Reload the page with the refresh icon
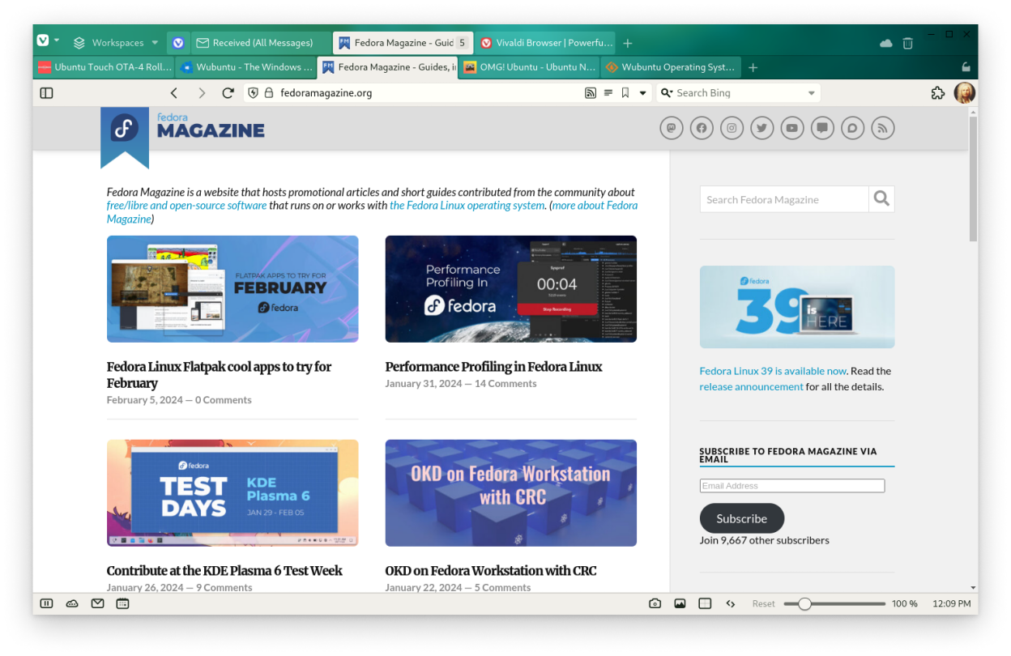 tap(228, 93)
